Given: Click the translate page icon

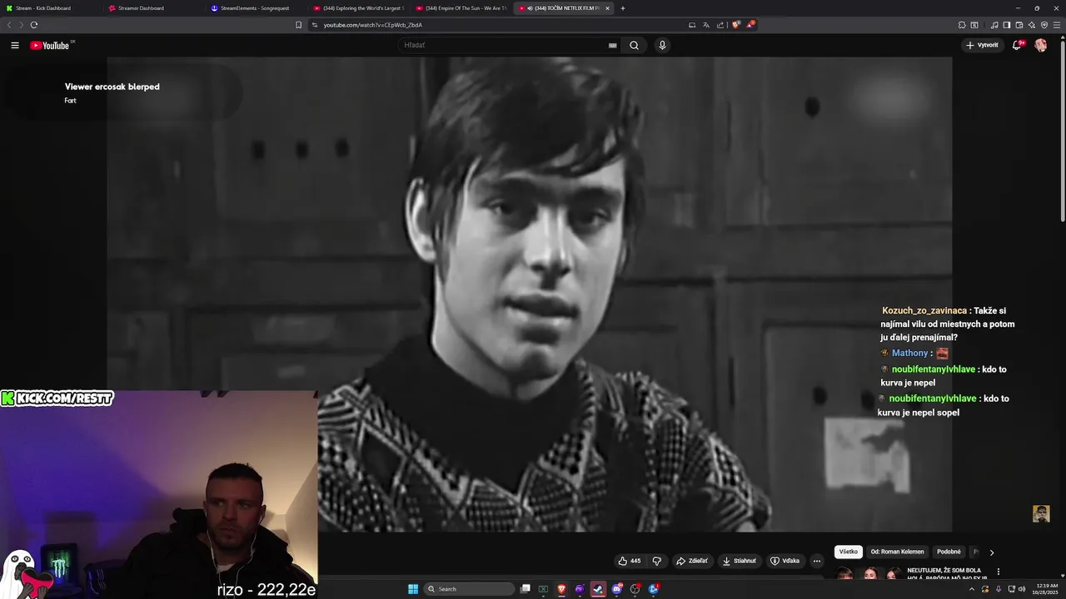Looking at the screenshot, I should tap(706, 25).
